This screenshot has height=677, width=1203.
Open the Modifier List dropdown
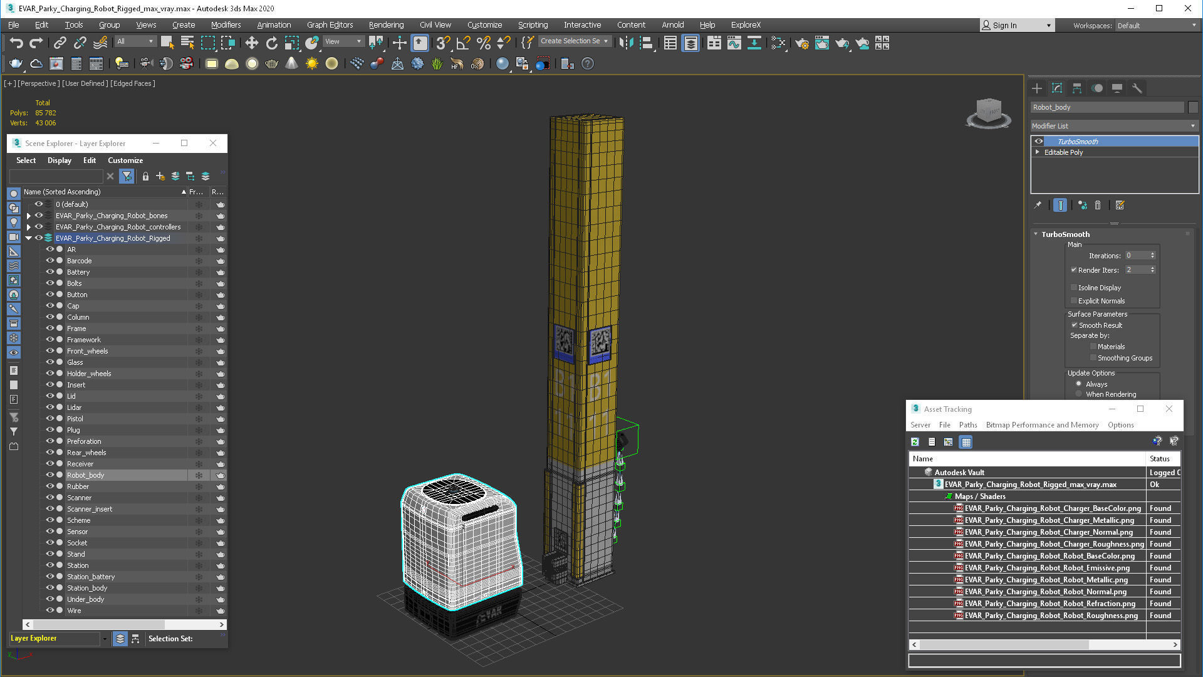click(1114, 126)
